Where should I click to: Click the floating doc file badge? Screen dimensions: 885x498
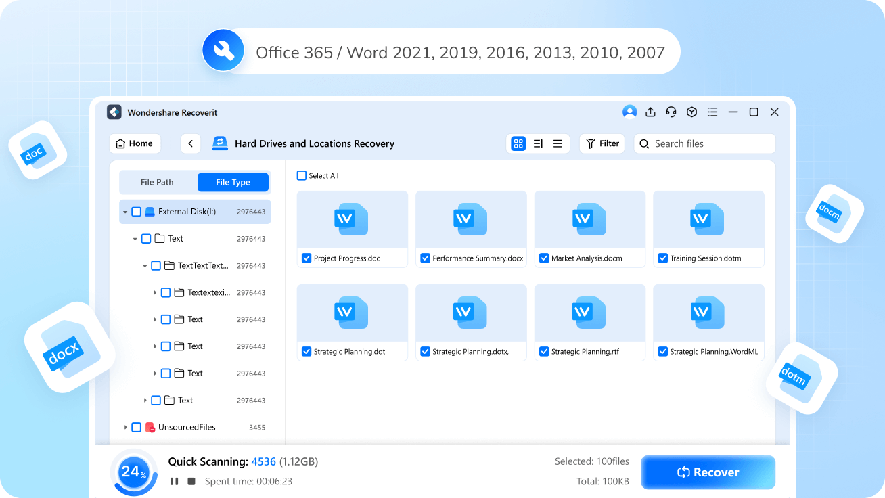[37, 150]
